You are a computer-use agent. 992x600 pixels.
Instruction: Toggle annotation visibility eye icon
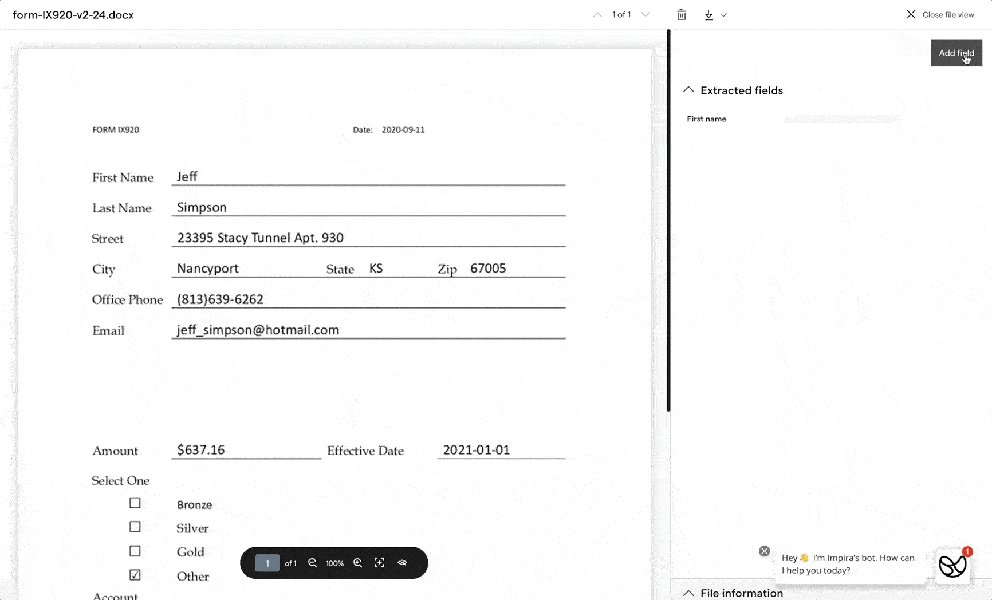[402, 563]
